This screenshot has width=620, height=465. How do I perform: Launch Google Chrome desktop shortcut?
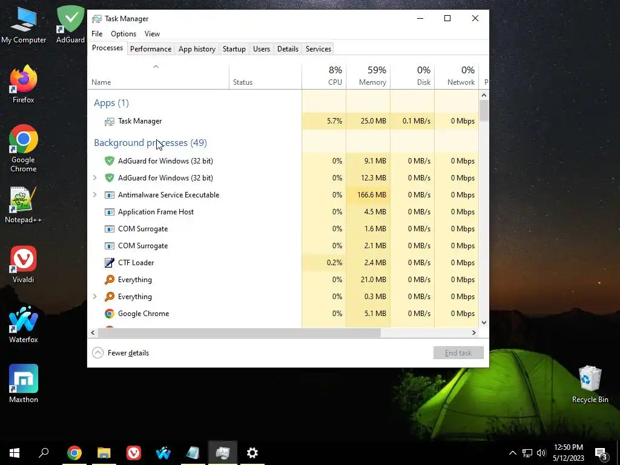pyautogui.click(x=24, y=149)
